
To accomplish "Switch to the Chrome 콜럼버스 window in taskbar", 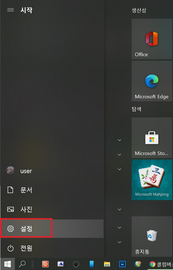I will pos(161,264).
